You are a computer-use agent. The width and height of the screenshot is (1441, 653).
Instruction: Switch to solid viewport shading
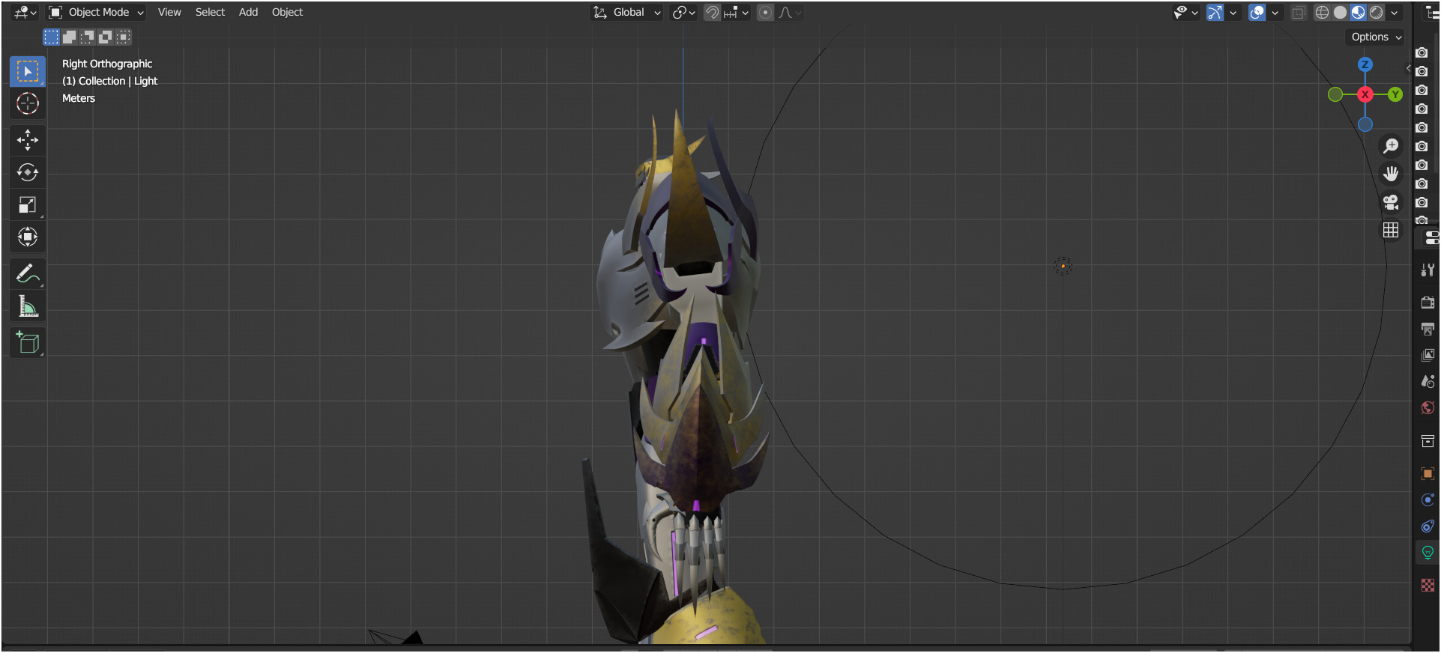(x=1340, y=12)
